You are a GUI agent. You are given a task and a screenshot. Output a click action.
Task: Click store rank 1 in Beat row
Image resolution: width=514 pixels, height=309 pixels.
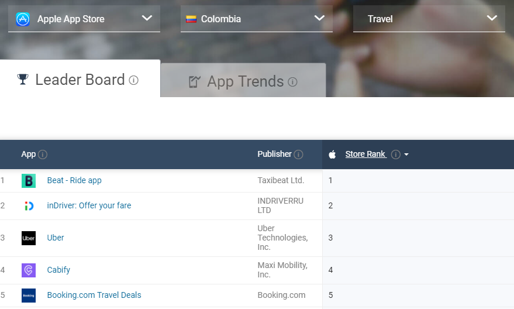pyautogui.click(x=330, y=180)
